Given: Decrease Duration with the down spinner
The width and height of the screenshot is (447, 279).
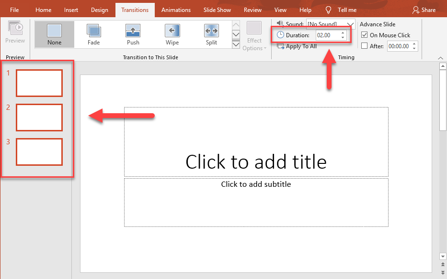Looking at the screenshot, I should click(343, 38).
